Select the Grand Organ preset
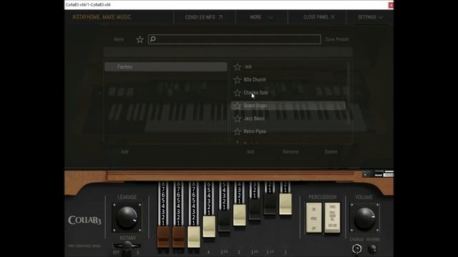 tap(288, 106)
